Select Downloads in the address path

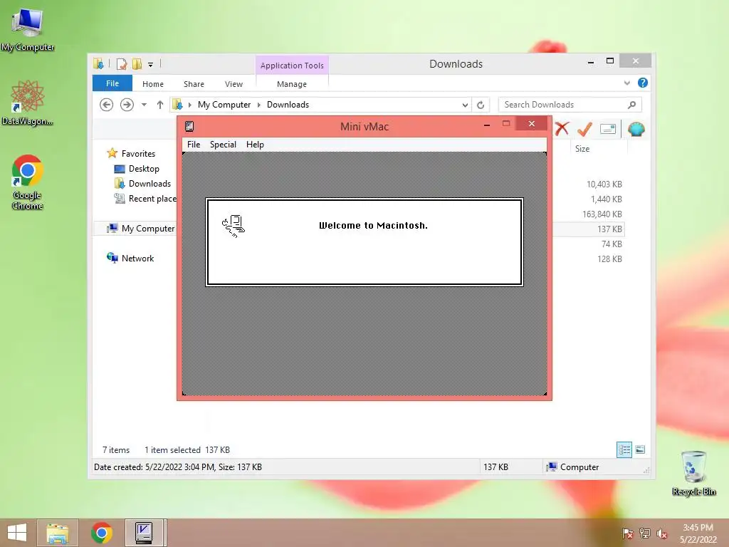coord(288,105)
